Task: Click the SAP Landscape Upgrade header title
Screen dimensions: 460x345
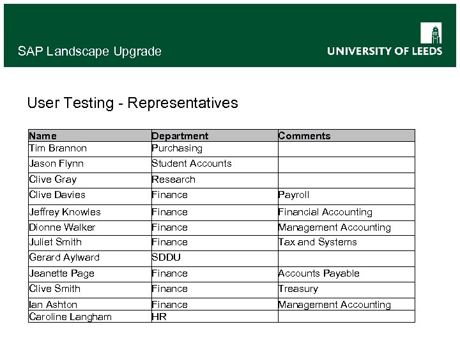Action: 89,51
